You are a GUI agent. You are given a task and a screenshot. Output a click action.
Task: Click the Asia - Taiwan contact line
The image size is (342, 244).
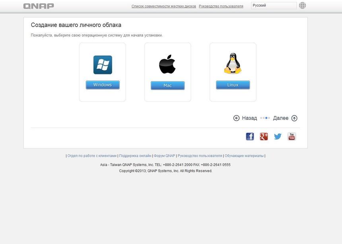click(x=165, y=165)
